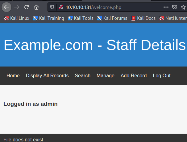This screenshot has width=187, height=142.
Task: Click the browser forward arrow button
Action: coord(17,7)
